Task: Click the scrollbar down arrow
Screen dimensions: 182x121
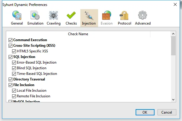Action: point(173,100)
